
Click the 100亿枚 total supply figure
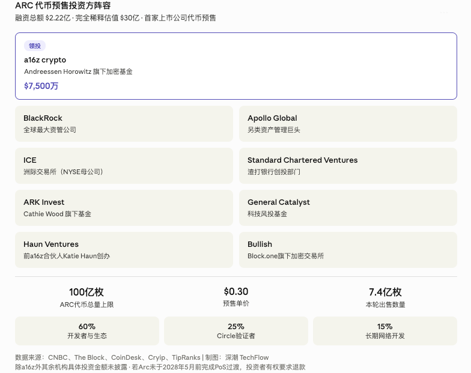[x=87, y=292]
